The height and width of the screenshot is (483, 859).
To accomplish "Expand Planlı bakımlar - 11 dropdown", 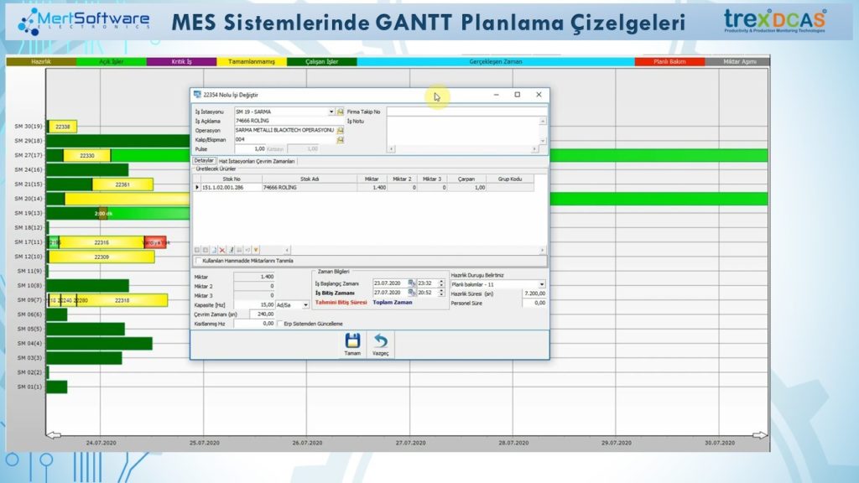I will point(541,284).
